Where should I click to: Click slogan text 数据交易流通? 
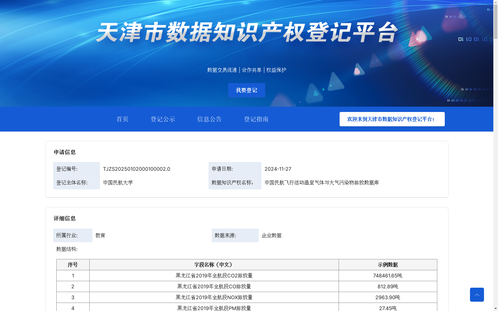pos(222,70)
